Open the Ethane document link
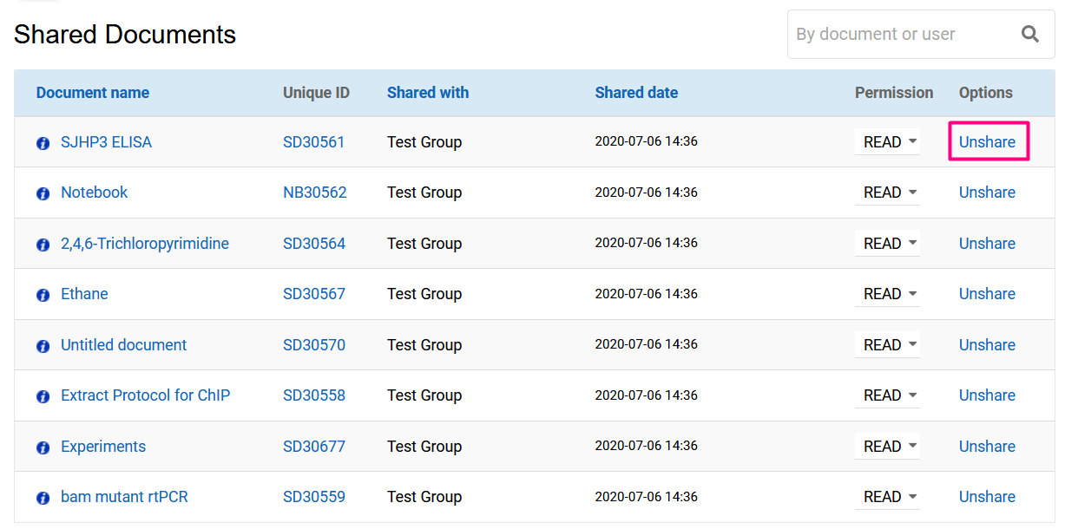This screenshot has height=529, width=1065. tap(84, 294)
